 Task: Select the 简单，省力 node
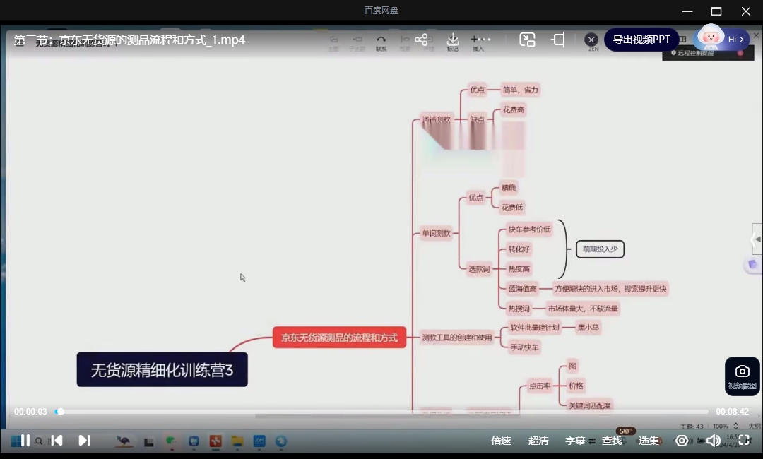(x=520, y=90)
